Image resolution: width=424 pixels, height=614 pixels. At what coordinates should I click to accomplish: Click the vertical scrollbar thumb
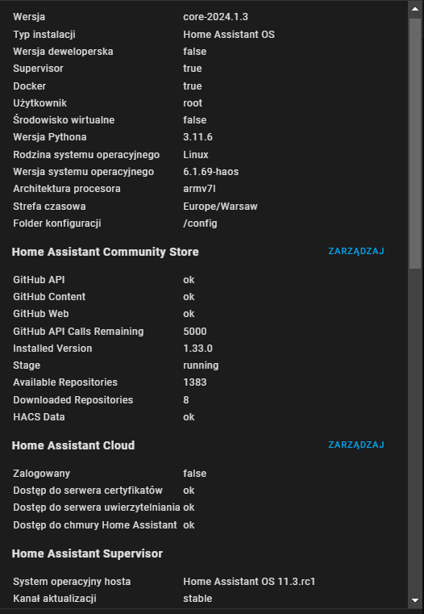415,143
